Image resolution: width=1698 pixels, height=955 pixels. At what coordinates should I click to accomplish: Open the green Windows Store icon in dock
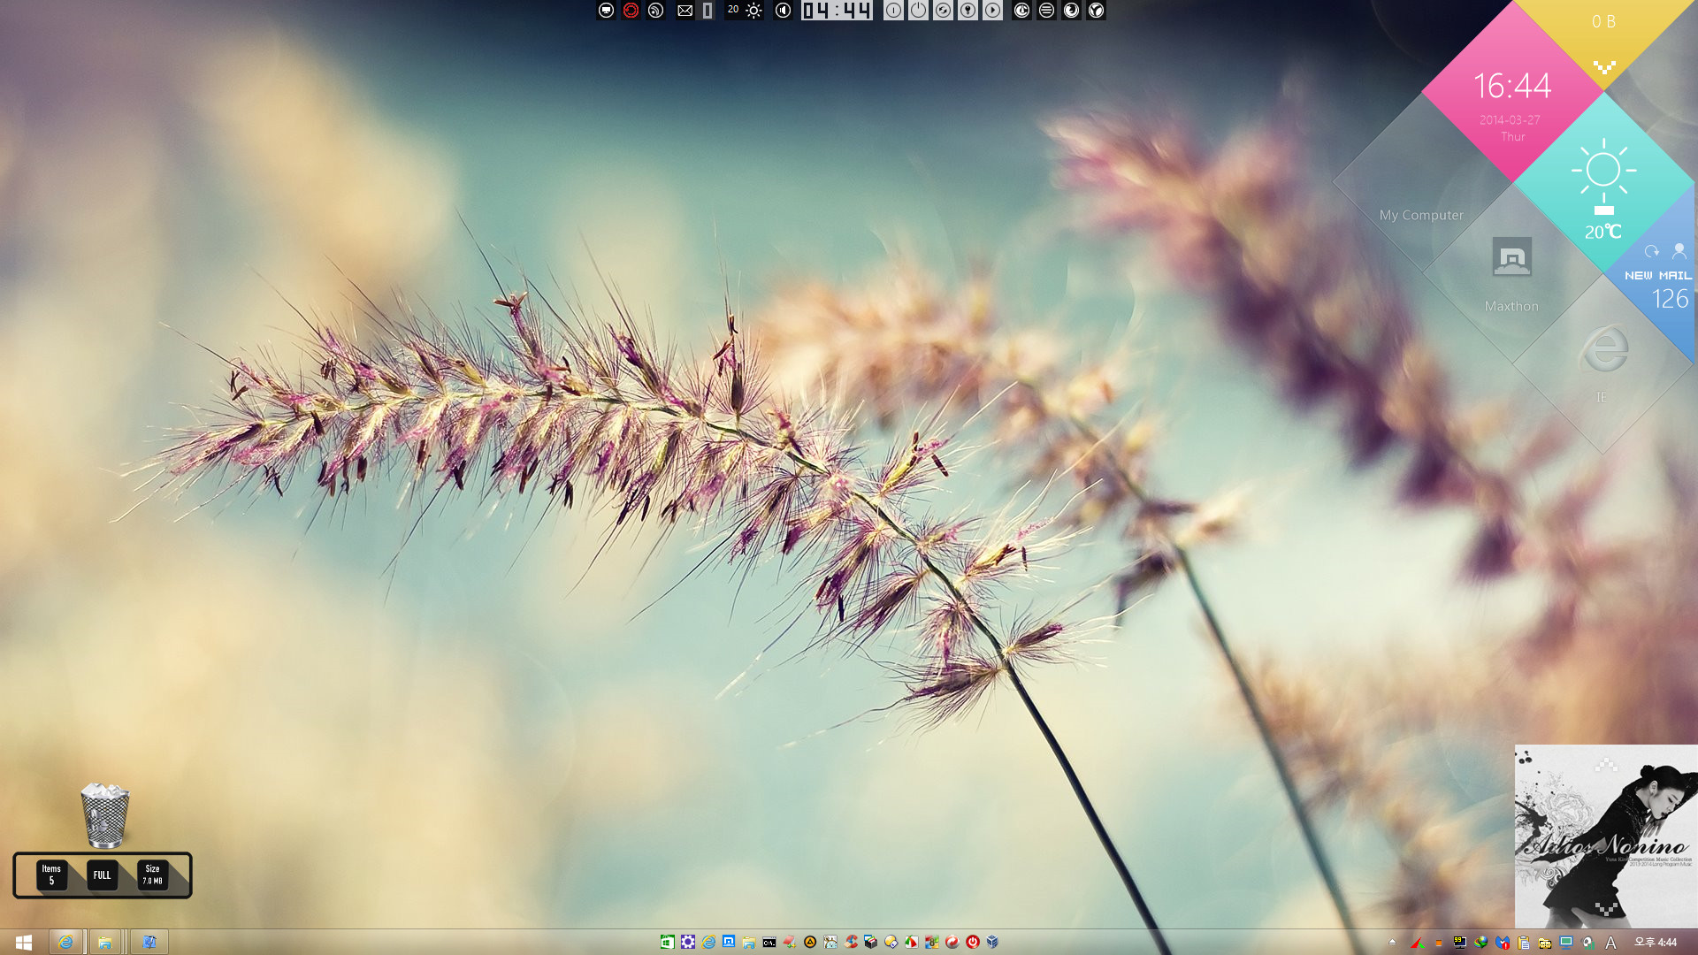pyautogui.click(x=668, y=942)
